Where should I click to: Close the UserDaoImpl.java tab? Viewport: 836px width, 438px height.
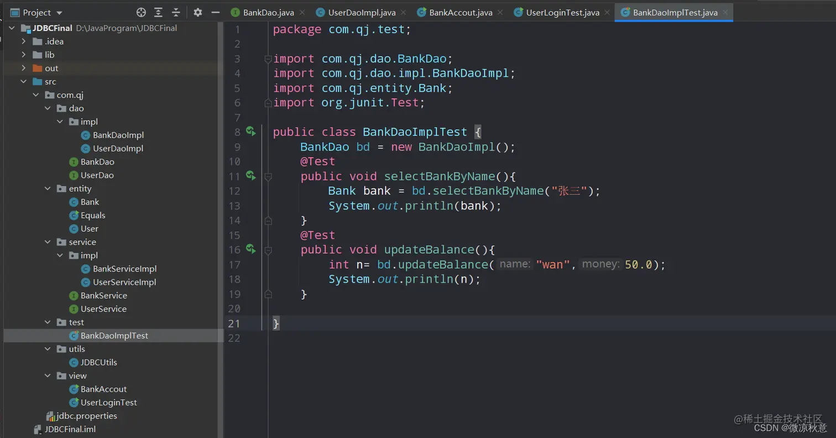point(403,12)
